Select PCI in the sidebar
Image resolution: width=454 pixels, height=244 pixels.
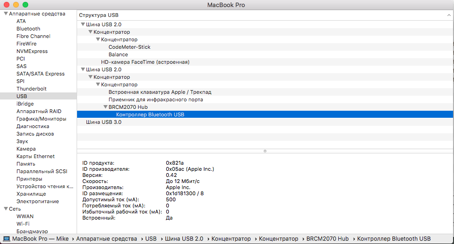click(x=21, y=59)
